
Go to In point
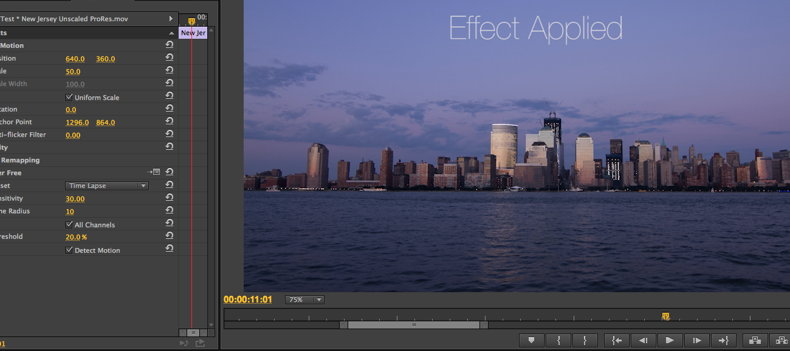[616, 341]
